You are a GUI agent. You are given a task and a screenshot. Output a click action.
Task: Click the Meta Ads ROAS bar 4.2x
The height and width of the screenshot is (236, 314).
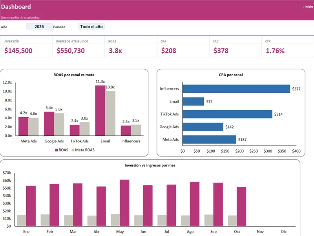click(x=24, y=126)
